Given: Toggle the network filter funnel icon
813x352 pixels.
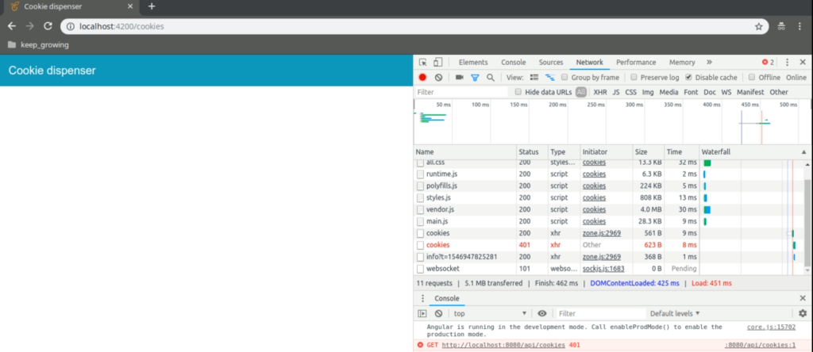Looking at the screenshot, I should (x=475, y=78).
